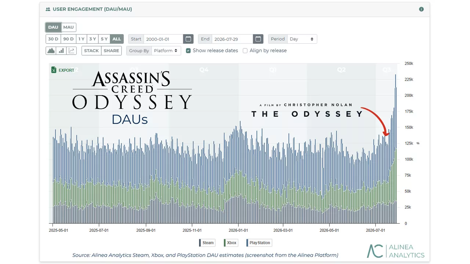Enable STACK chart mode

[x=91, y=51]
